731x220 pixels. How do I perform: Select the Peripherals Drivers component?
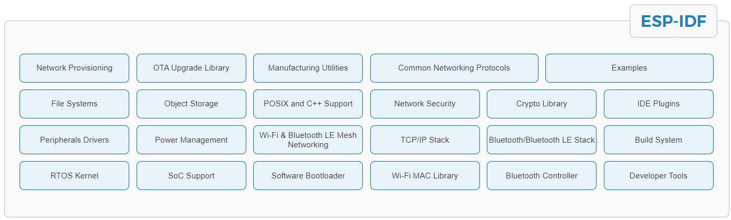click(x=74, y=140)
